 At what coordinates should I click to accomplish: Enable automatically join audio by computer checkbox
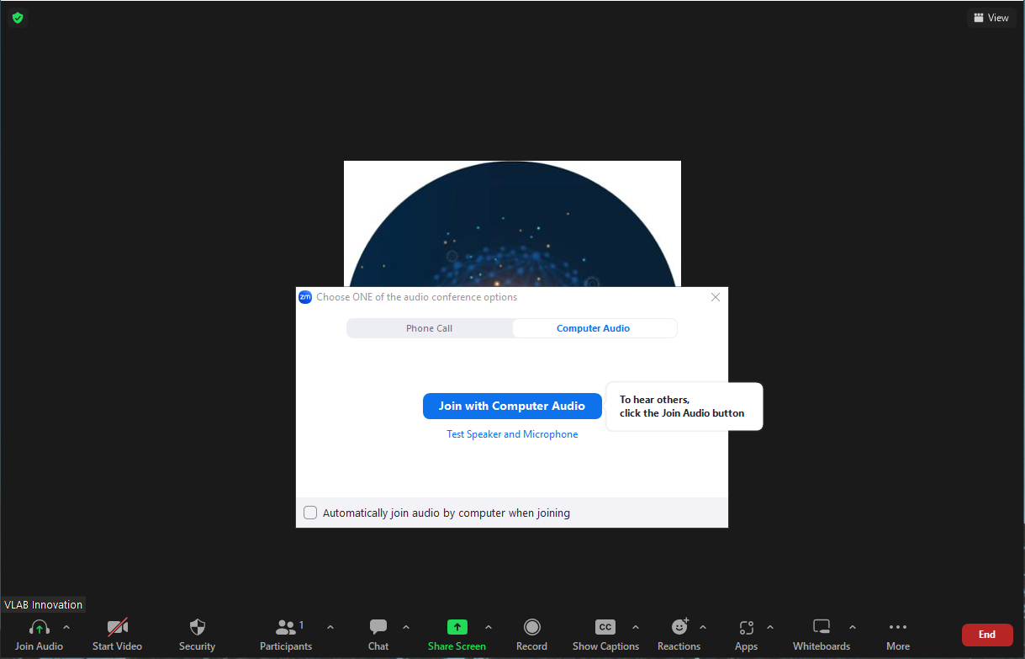[x=310, y=513]
